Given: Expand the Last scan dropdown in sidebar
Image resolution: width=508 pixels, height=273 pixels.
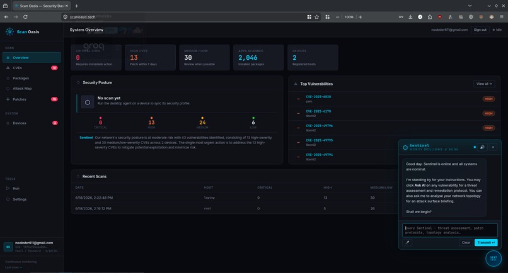Looking at the screenshot, I should click(x=14, y=267).
